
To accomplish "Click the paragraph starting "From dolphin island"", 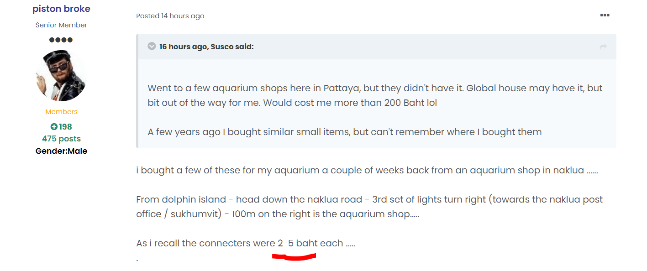I will 369,207.
